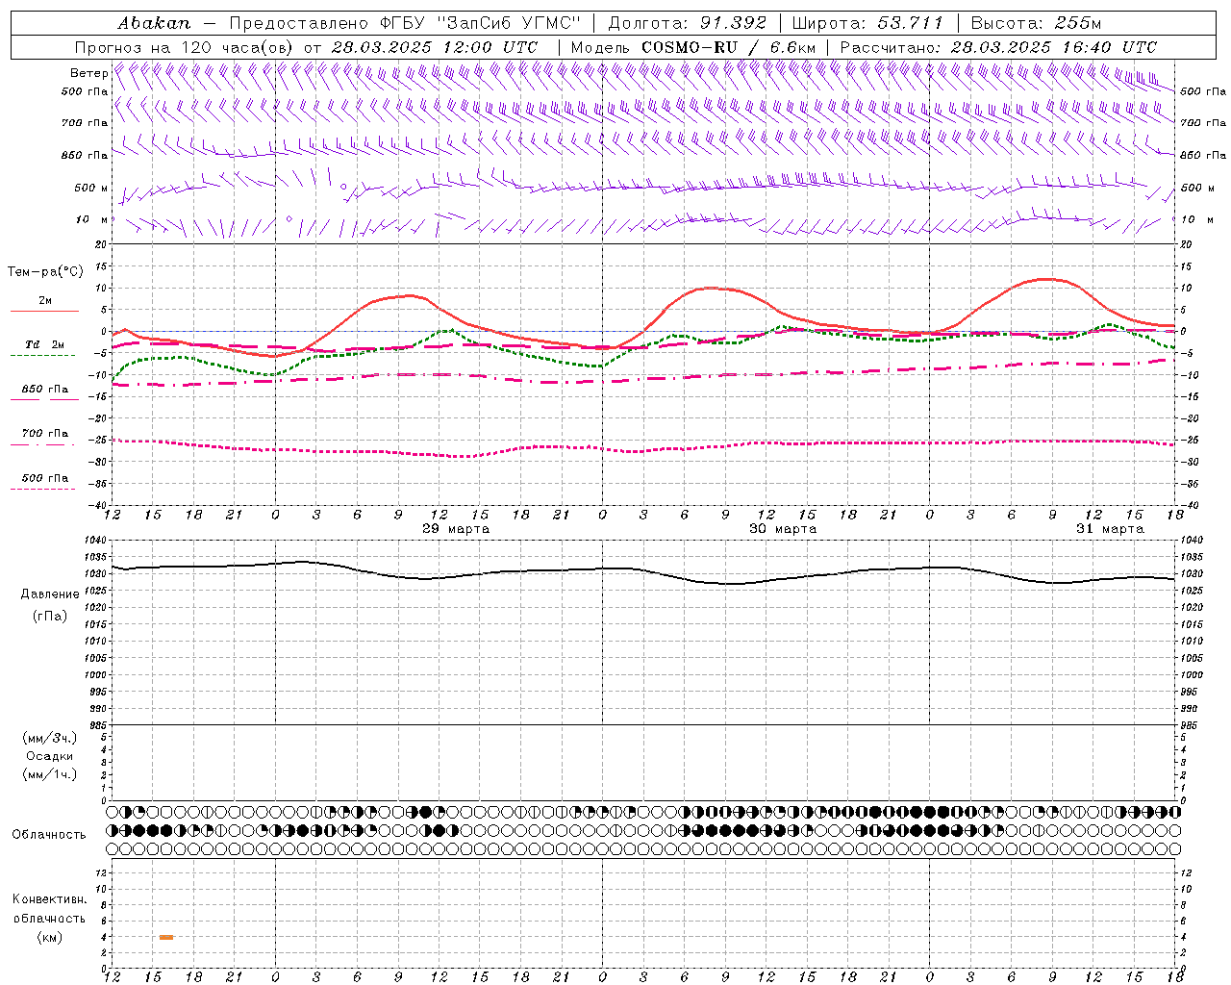Click the '(гПа)' pressure unit label
Viewport: 1231px width, 985px height.
pyautogui.click(x=50, y=616)
